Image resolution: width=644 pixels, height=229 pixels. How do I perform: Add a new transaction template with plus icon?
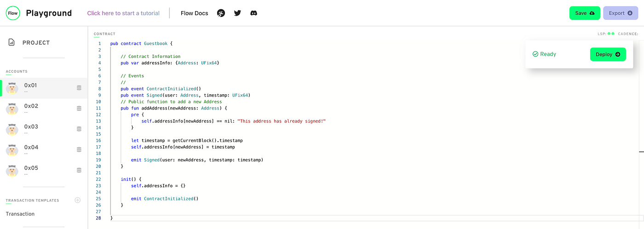pos(78,200)
